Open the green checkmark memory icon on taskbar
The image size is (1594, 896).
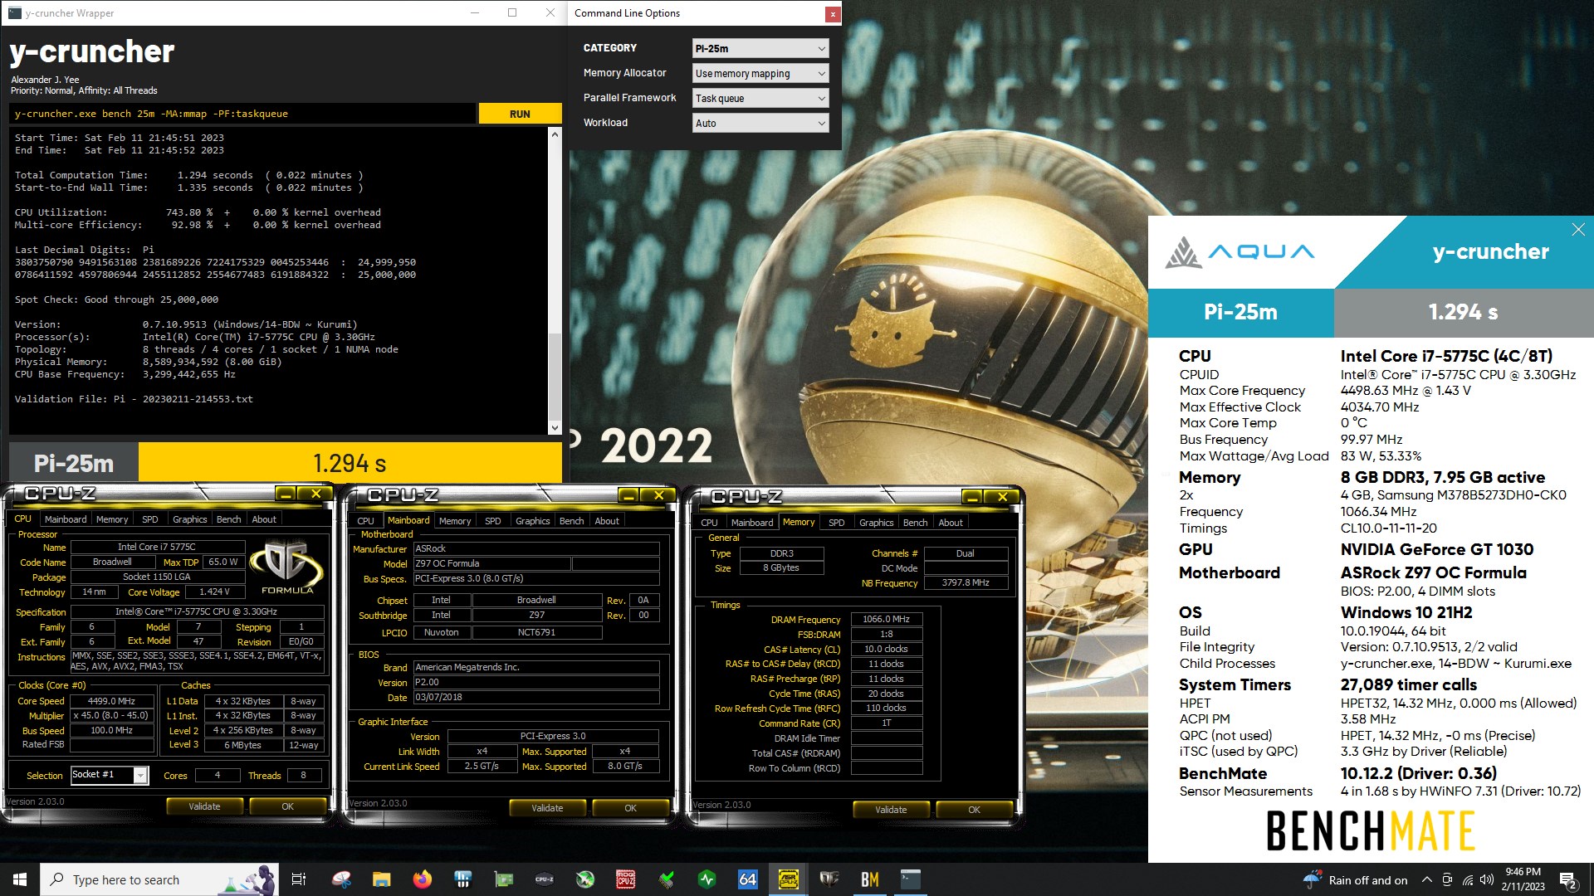[667, 879]
